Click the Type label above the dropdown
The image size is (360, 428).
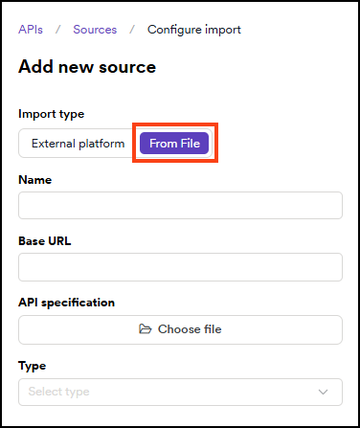(x=32, y=366)
